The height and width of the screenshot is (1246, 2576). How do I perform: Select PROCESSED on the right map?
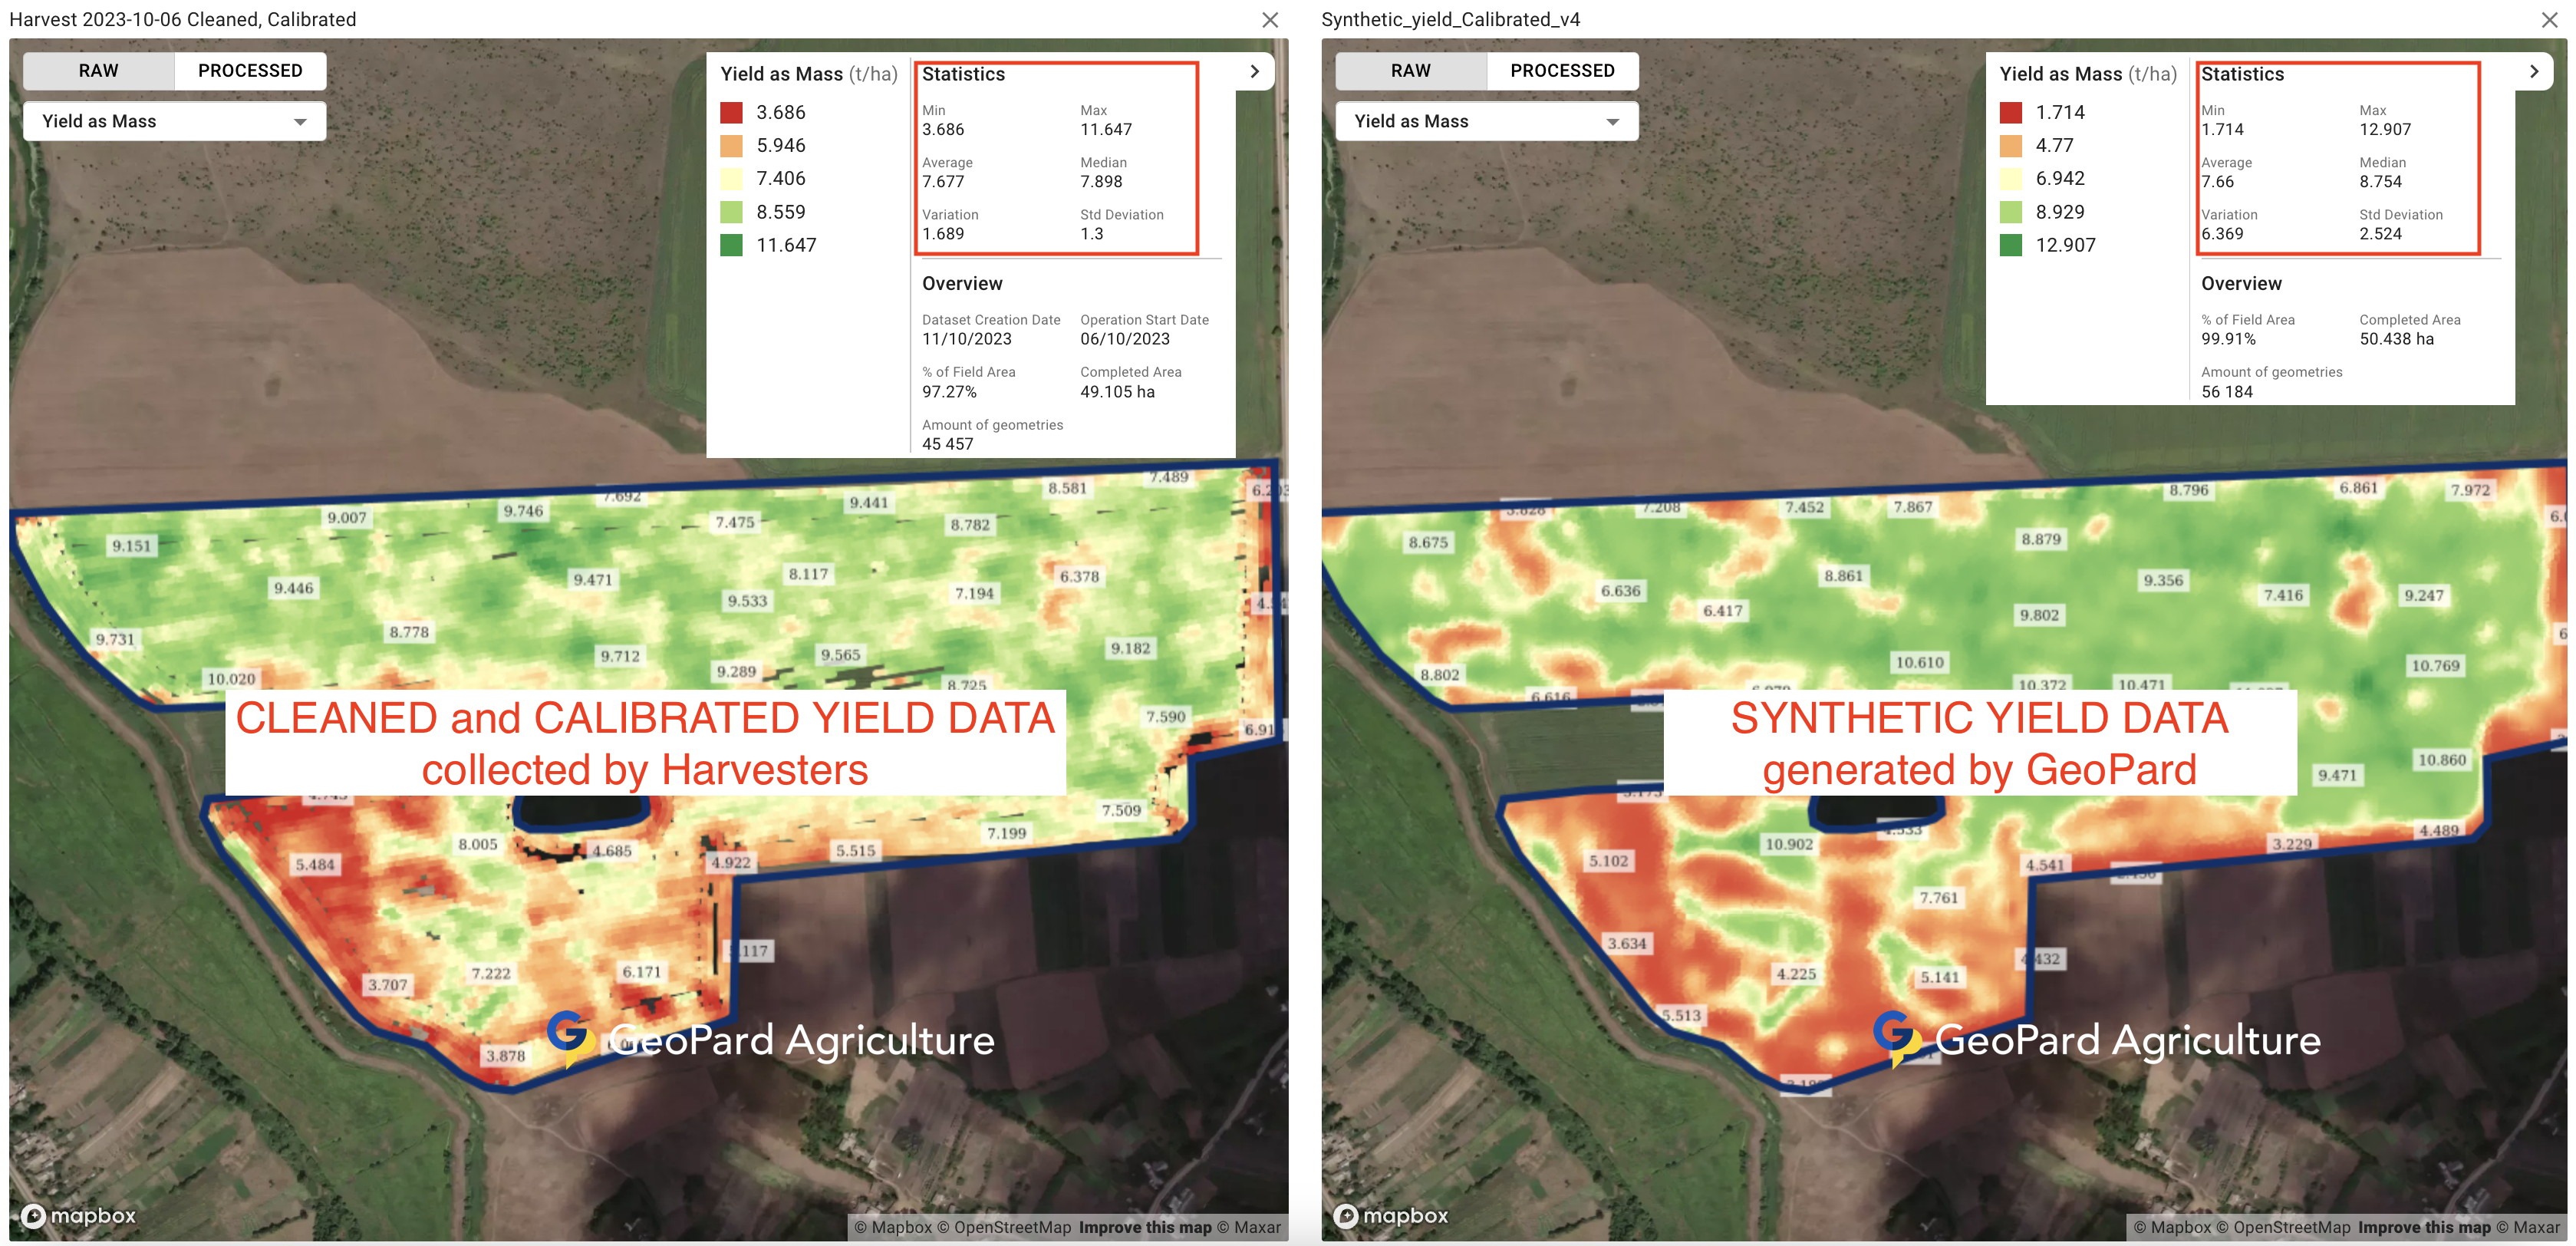1562,71
